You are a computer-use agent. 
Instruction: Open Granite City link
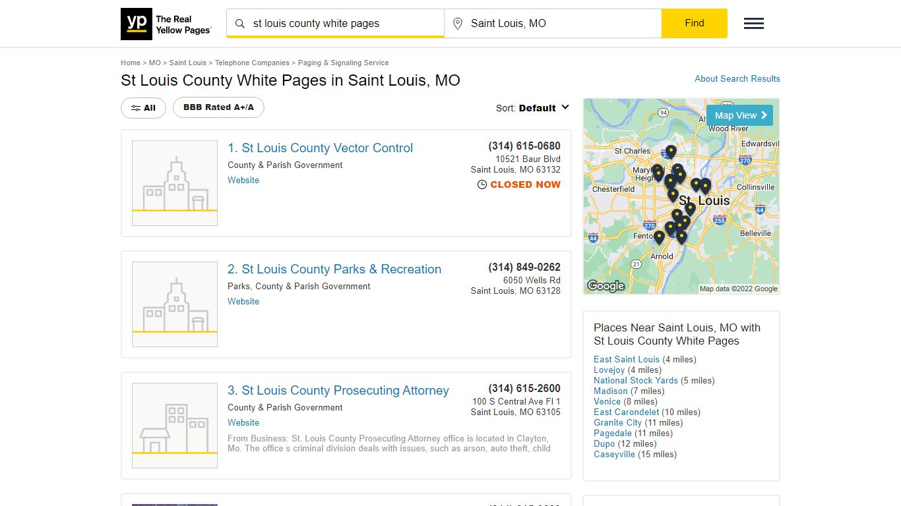pyautogui.click(x=618, y=422)
